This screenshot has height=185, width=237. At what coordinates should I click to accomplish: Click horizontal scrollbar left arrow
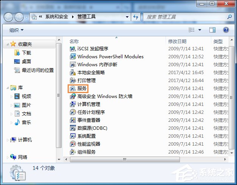[x=66, y=159]
